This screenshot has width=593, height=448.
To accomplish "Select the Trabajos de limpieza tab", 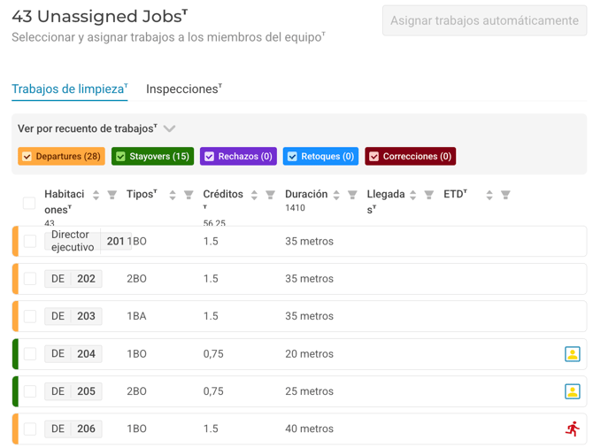I will tap(69, 89).
